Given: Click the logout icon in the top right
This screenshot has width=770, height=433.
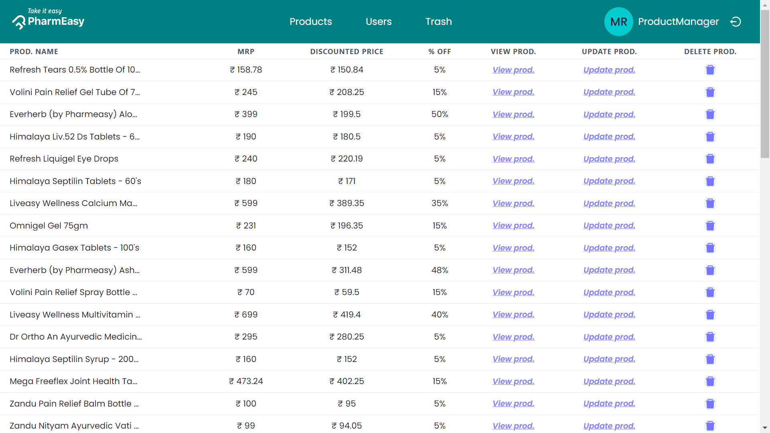Looking at the screenshot, I should tap(736, 22).
